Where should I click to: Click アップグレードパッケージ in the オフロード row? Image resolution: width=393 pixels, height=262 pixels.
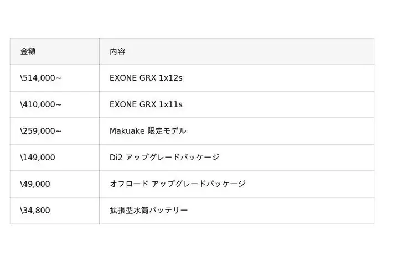199,184
